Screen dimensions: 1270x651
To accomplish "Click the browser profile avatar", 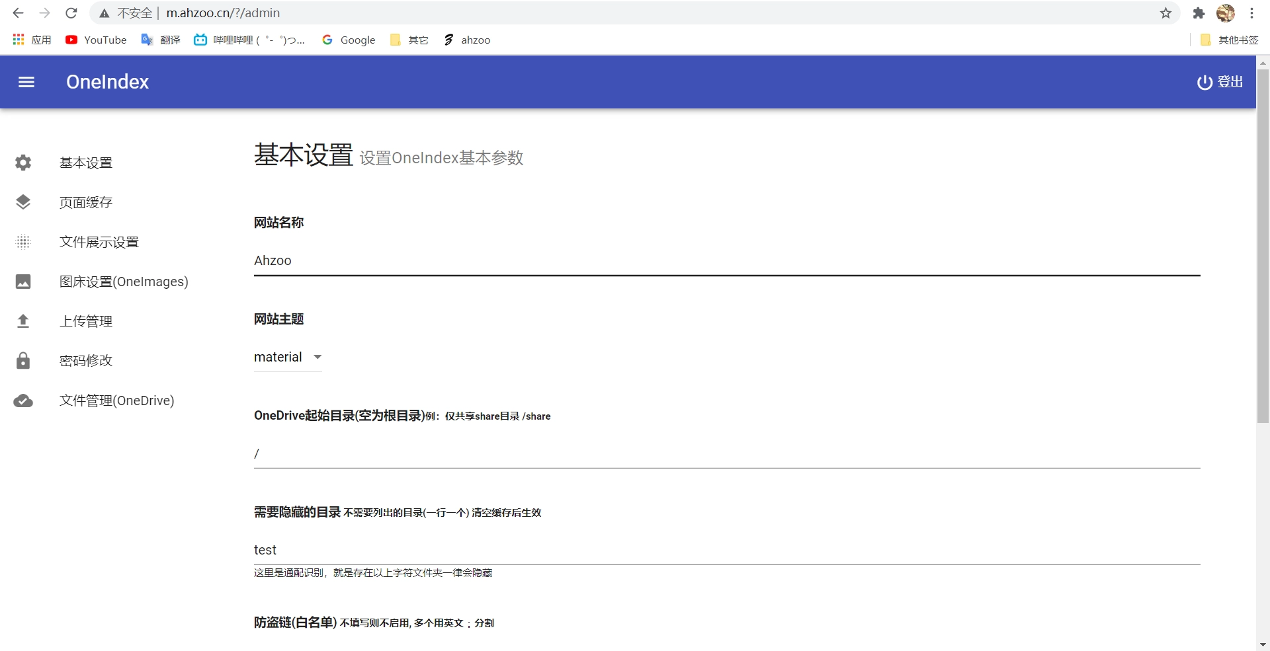I will [x=1226, y=13].
